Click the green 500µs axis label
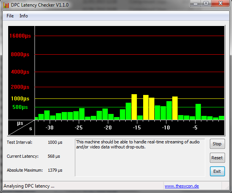The height and width of the screenshot is (193, 232). tap(20, 107)
